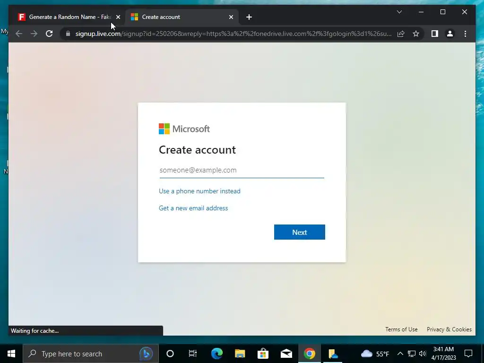Open File Explorer from the taskbar
This screenshot has width=484, height=363.
pos(240,354)
